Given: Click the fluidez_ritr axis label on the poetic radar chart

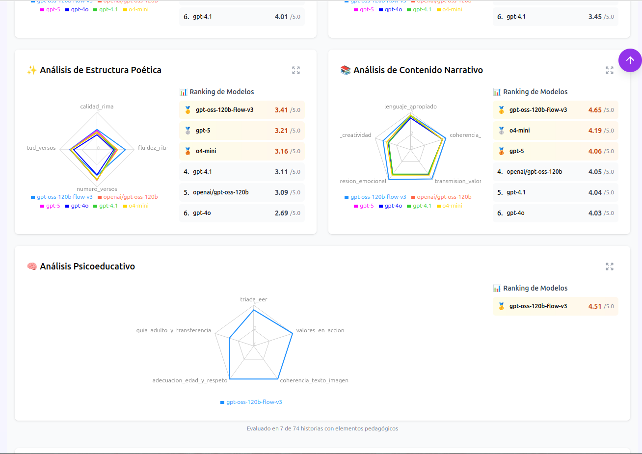Looking at the screenshot, I should click(153, 148).
